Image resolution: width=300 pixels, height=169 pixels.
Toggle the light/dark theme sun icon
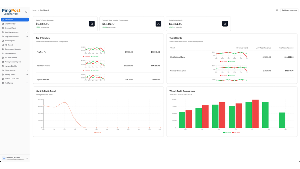(277, 10)
